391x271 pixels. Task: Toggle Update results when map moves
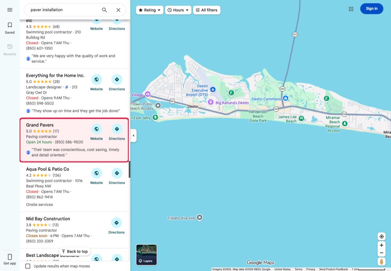[28, 266]
